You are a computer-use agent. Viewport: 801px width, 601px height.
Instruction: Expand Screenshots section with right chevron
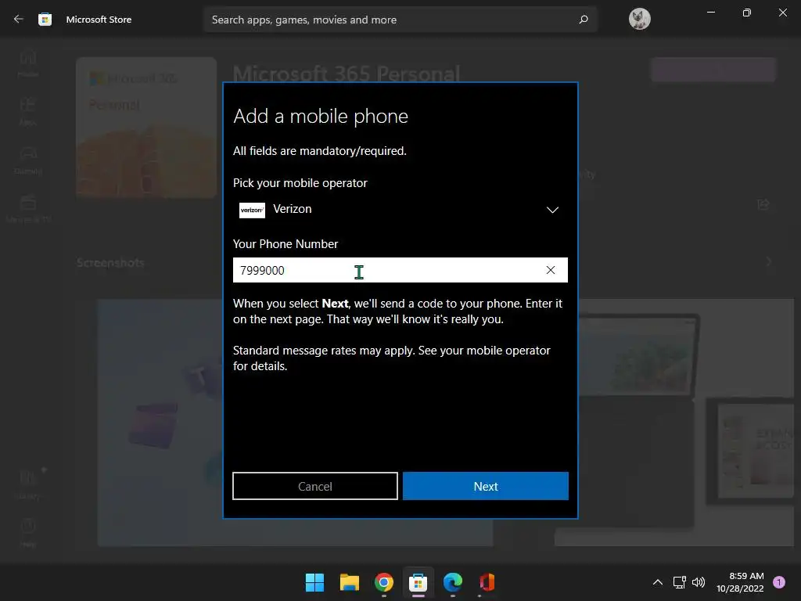[768, 261]
